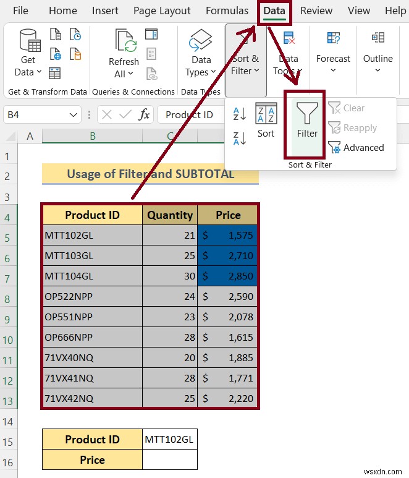Screen dimensions: 409x478
Task: Click the Queries & Connections pane icon
Action: tap(151, 34)
